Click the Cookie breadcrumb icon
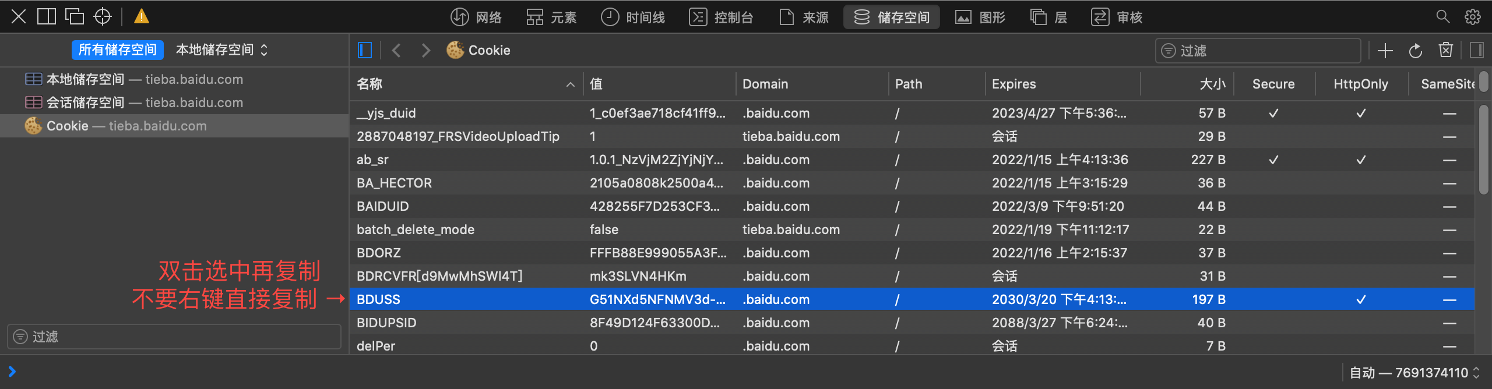This screenshot has width=1492, height=389. [455, 50]
